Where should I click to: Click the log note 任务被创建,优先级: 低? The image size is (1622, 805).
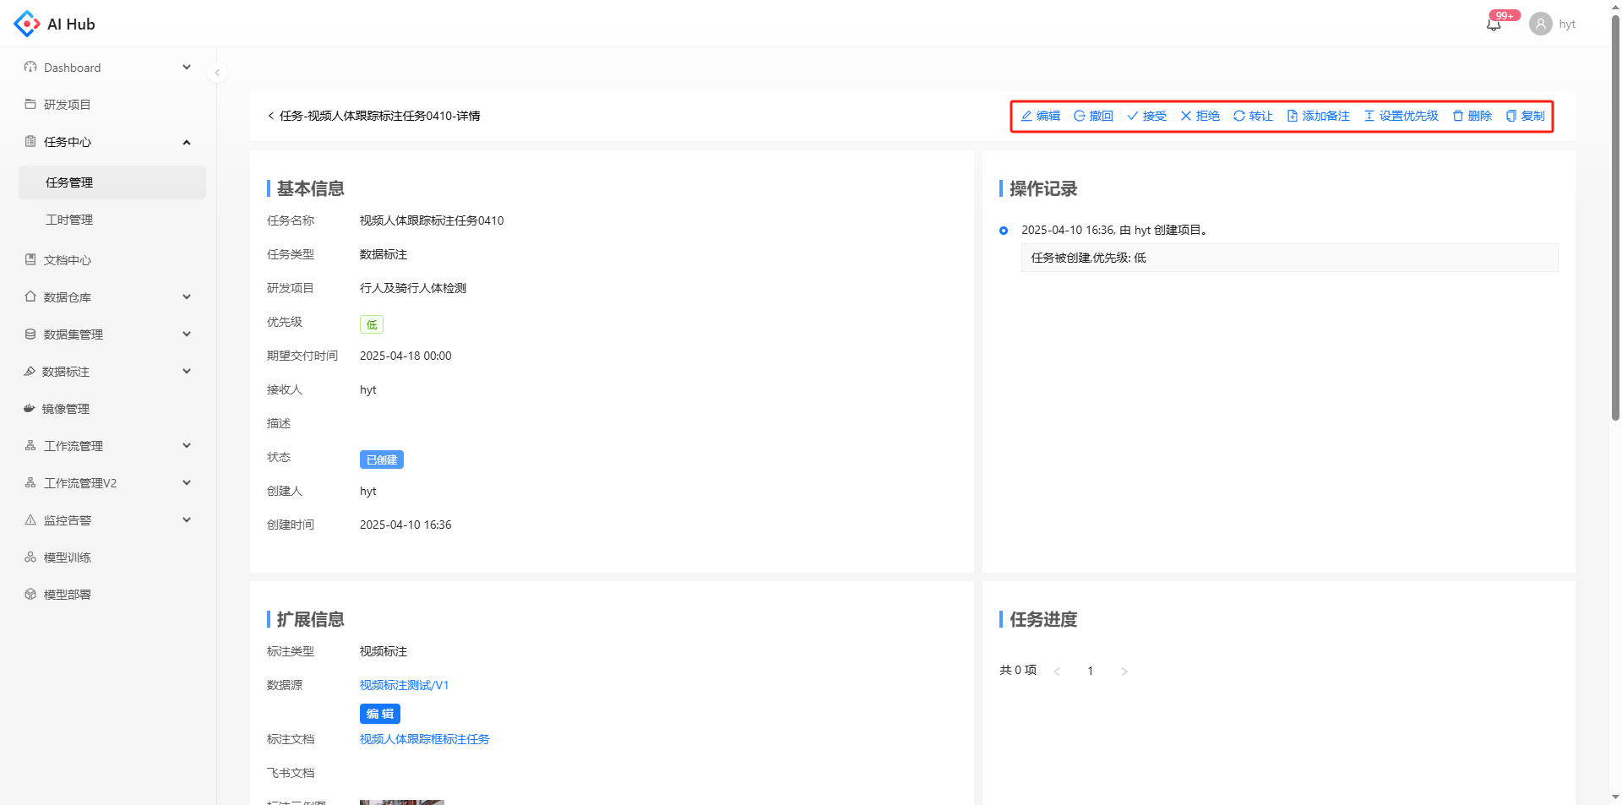[1289, 258]
